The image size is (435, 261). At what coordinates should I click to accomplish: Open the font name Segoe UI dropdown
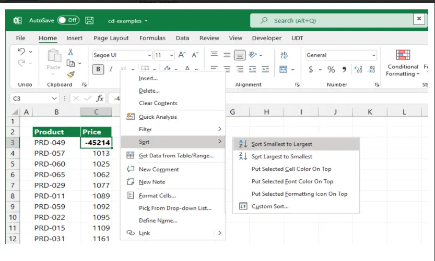pyautogui.click(x=149, y=55)
